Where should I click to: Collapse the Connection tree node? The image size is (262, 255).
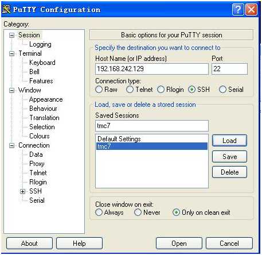coord(12,145)
